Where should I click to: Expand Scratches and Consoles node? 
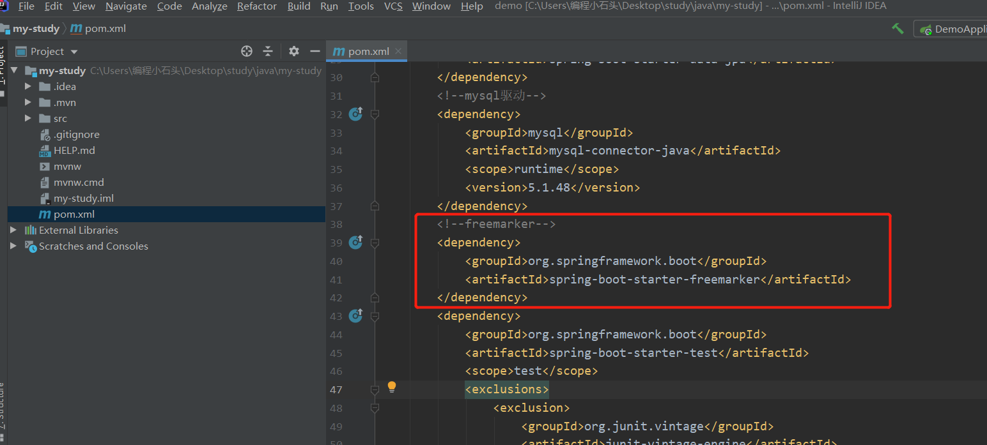[x=14, y=246]
